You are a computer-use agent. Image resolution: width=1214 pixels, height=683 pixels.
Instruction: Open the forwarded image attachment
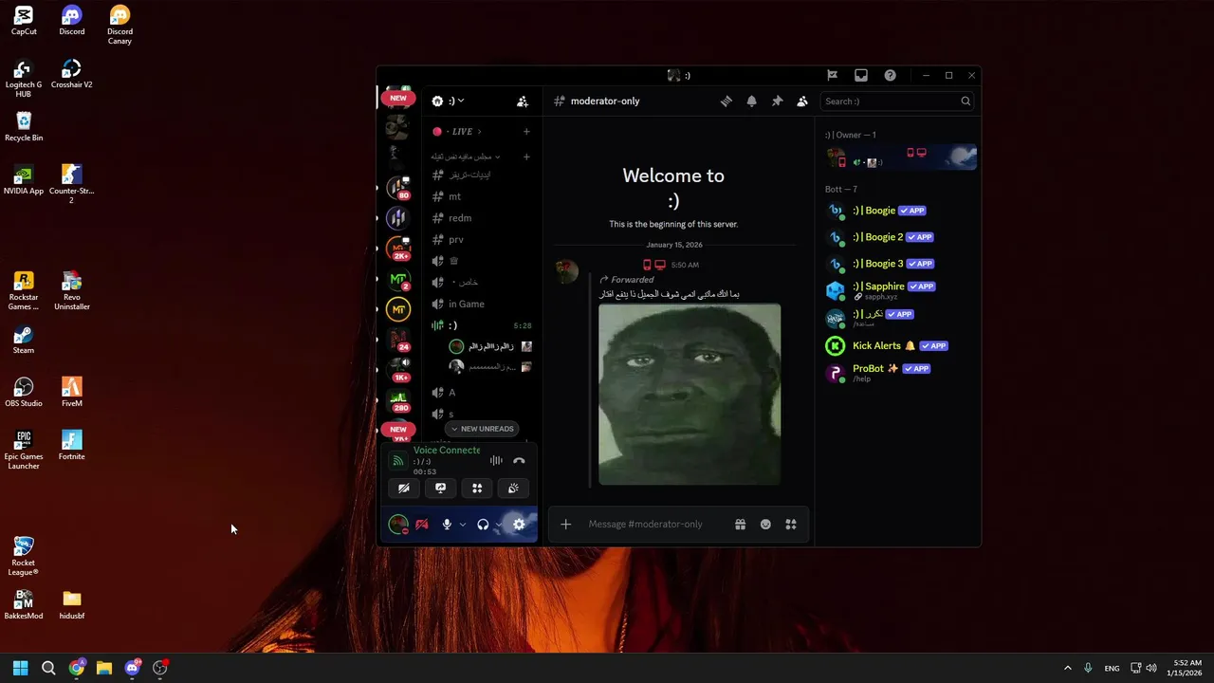[x=690, y=394]
